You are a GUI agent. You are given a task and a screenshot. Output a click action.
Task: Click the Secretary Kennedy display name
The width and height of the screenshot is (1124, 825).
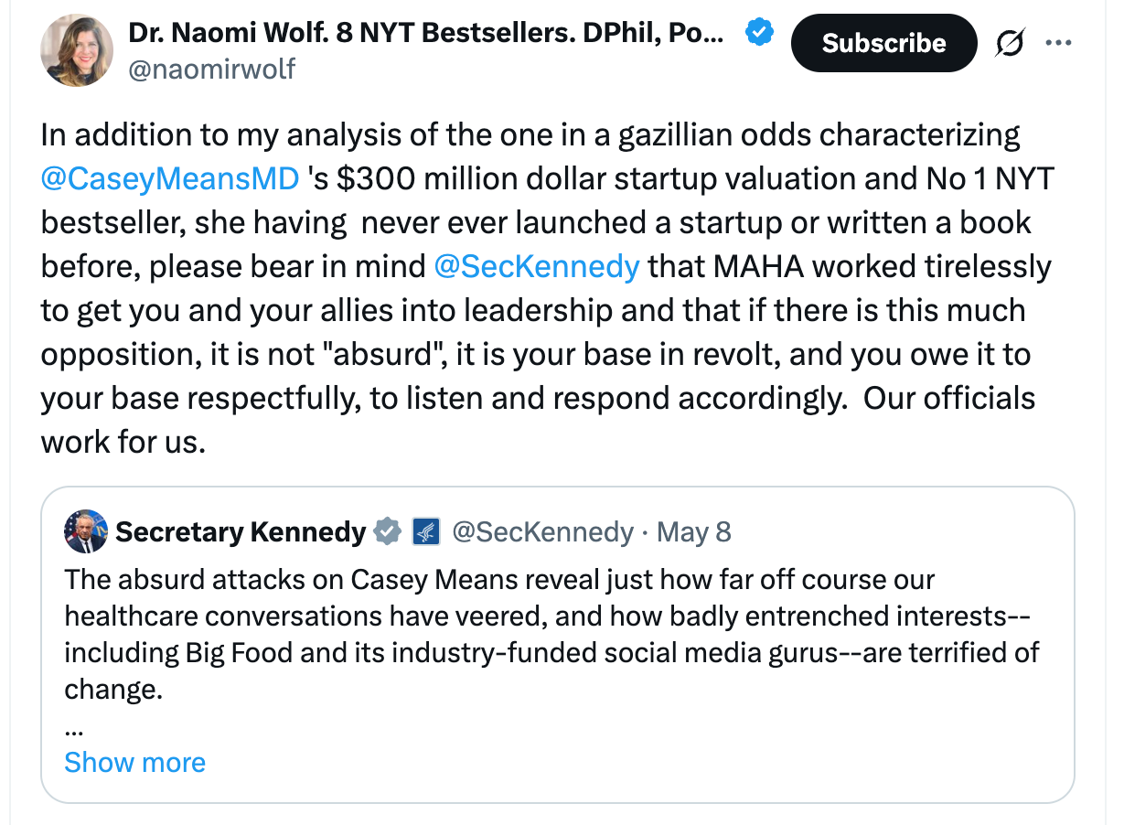(241, 531)
